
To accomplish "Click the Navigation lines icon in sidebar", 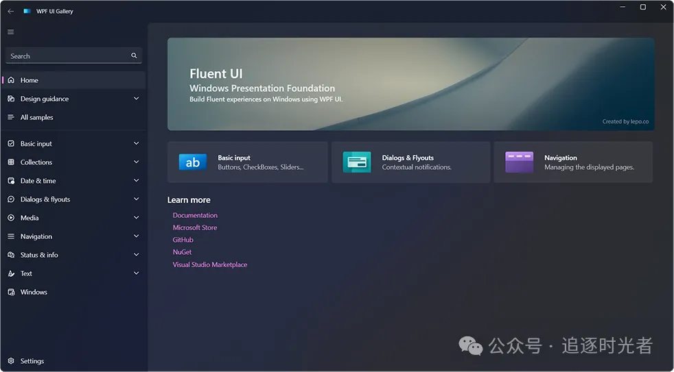I will 11,236.
